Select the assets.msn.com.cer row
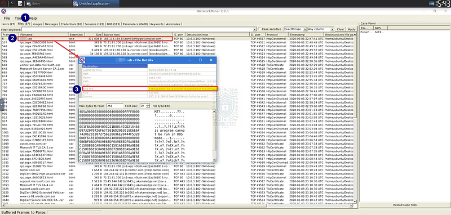451x215 pixels. click(x=178, y=144)
